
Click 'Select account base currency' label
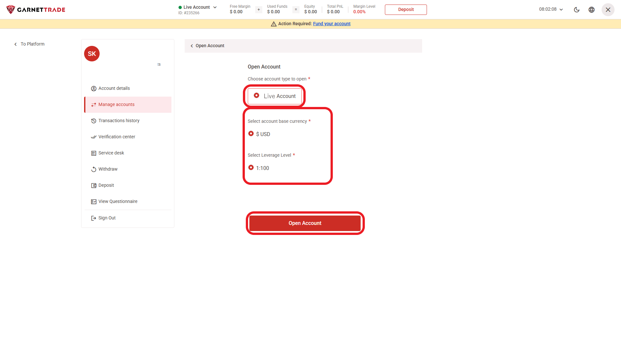tap(277, 122)
